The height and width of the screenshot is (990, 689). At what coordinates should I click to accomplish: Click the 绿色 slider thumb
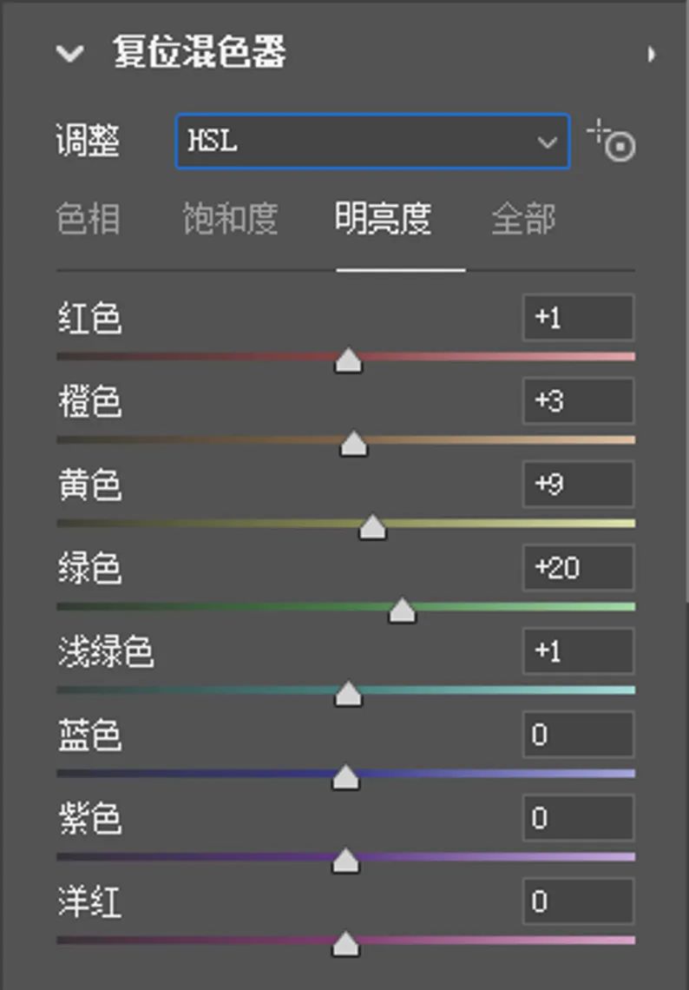[402, 610]
